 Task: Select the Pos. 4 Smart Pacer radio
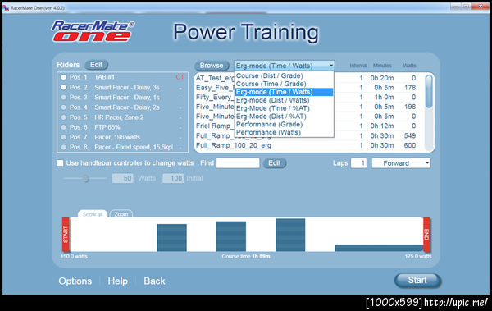click(64, 107)
